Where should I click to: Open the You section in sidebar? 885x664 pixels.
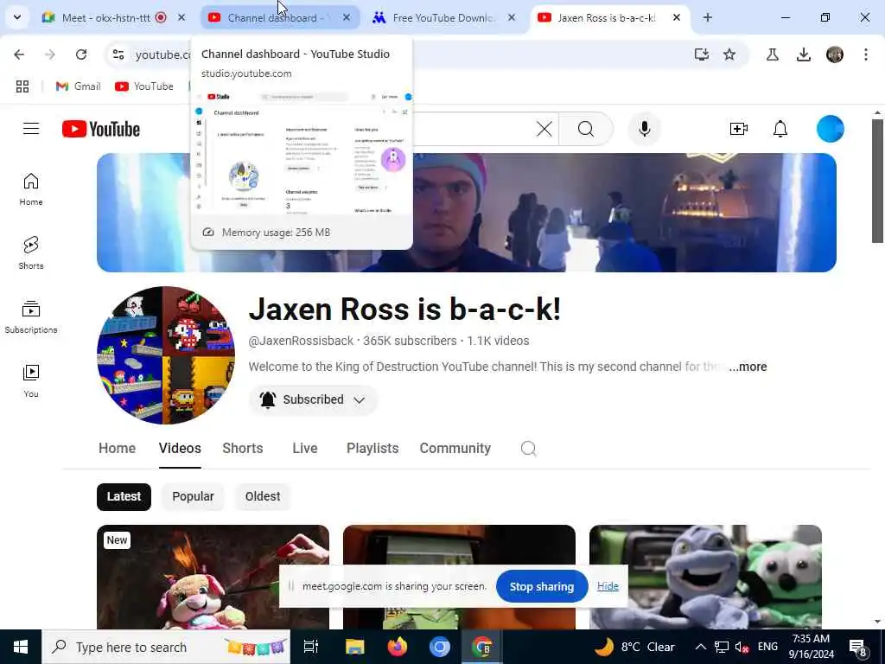click(x=31, y=380)
